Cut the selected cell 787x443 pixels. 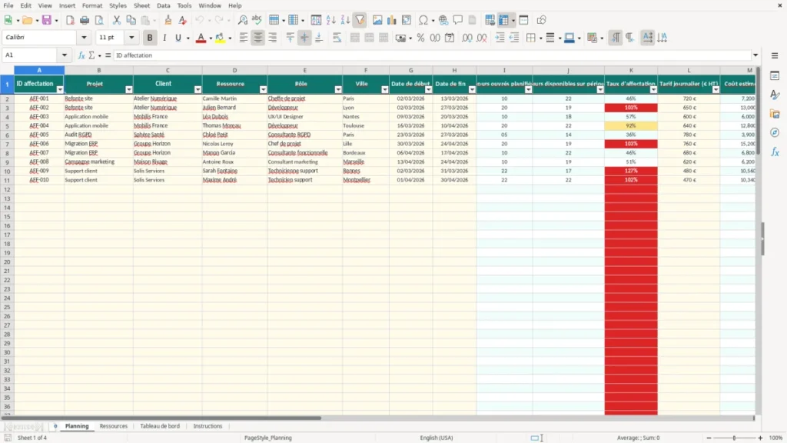pos(117,20)
